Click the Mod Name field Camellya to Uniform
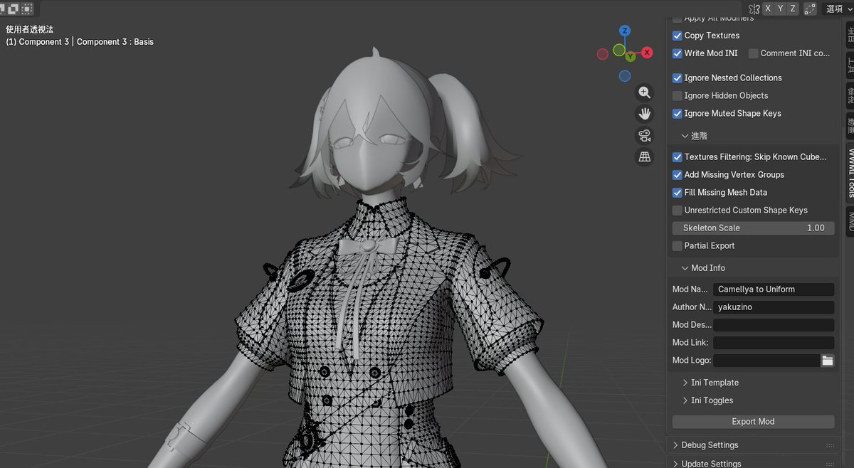The width and height of the screenshot is (854, 468). click(774, 289)
